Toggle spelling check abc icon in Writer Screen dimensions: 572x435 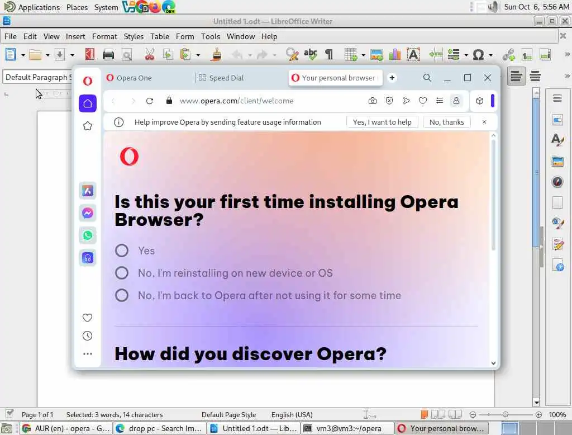point(311,55)
